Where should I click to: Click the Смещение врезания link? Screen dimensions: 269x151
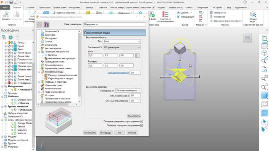(118, 73)
